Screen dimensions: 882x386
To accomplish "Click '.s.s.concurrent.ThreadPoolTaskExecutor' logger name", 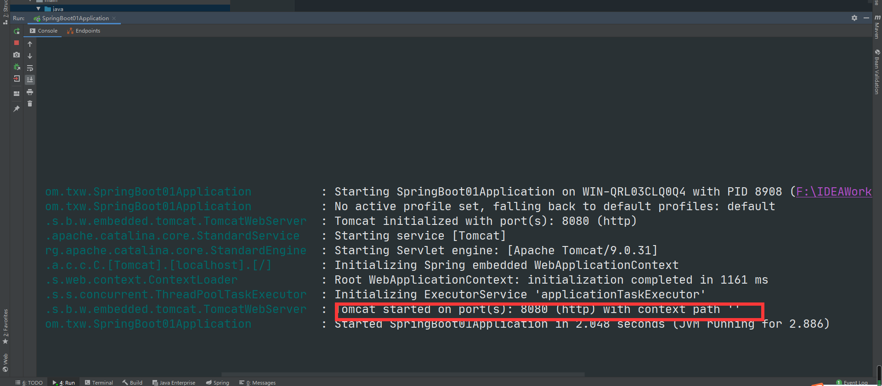I will tap(176, 295).
